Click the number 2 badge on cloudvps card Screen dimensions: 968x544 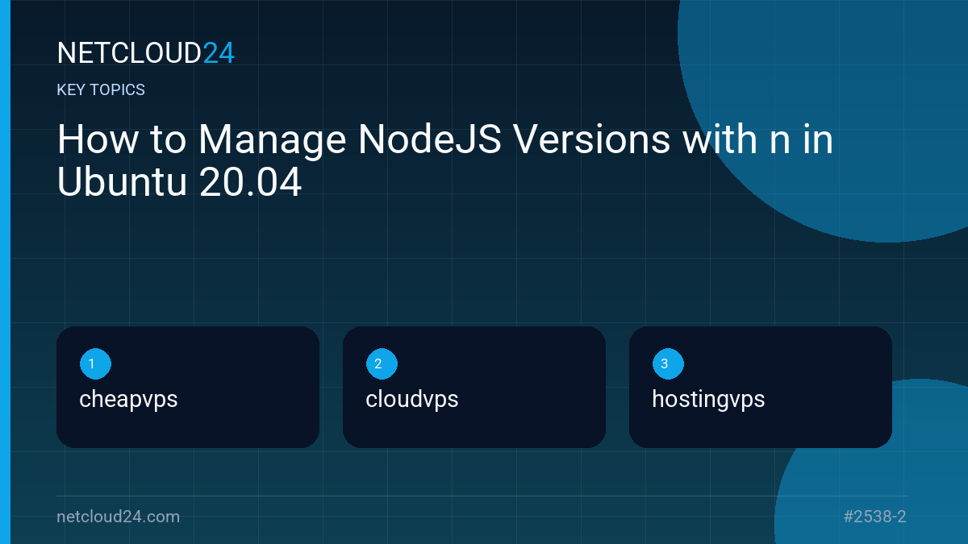pos(382,364)
